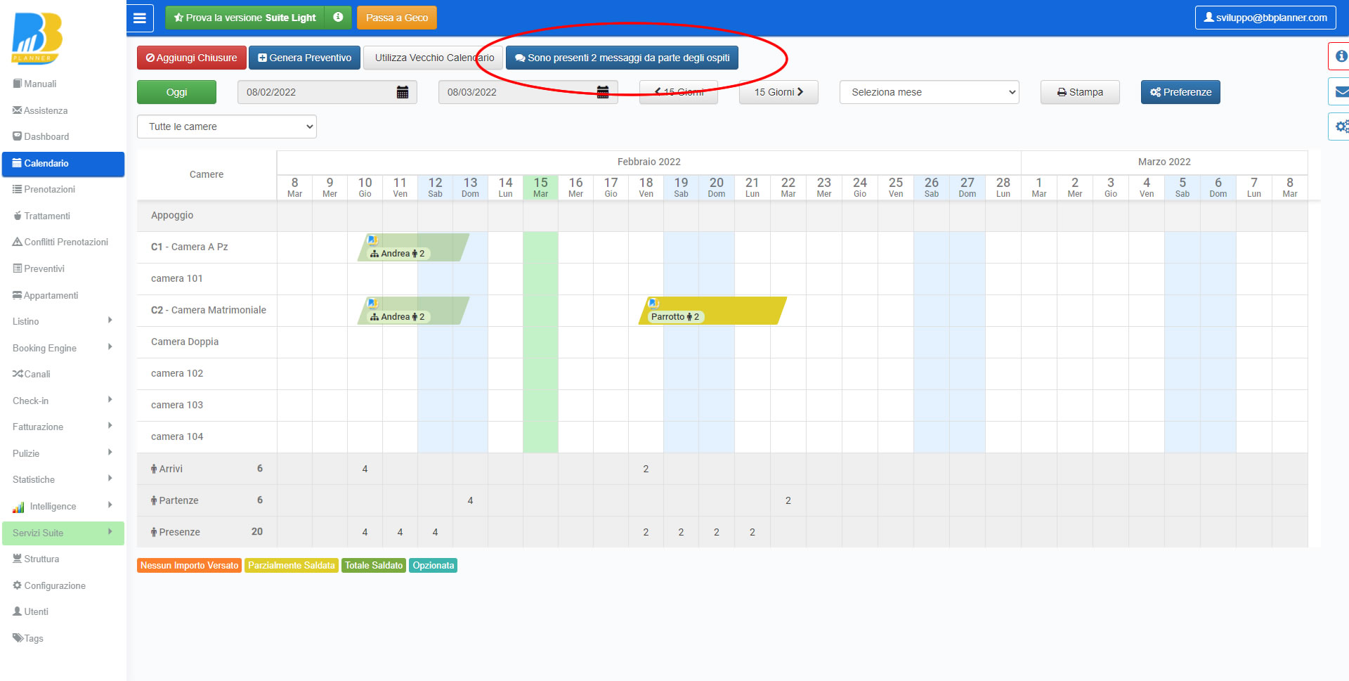Expand the Booking Engine sidebar submenu
This screenshot has width=1349, height=681.
62,348
